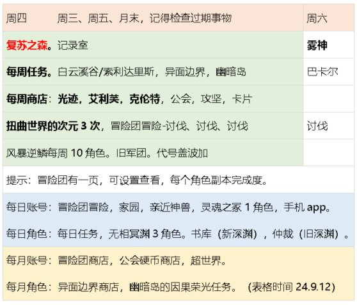357x305 pixels.
Task: Select "家园" in the daily account row
Action: 129,207
